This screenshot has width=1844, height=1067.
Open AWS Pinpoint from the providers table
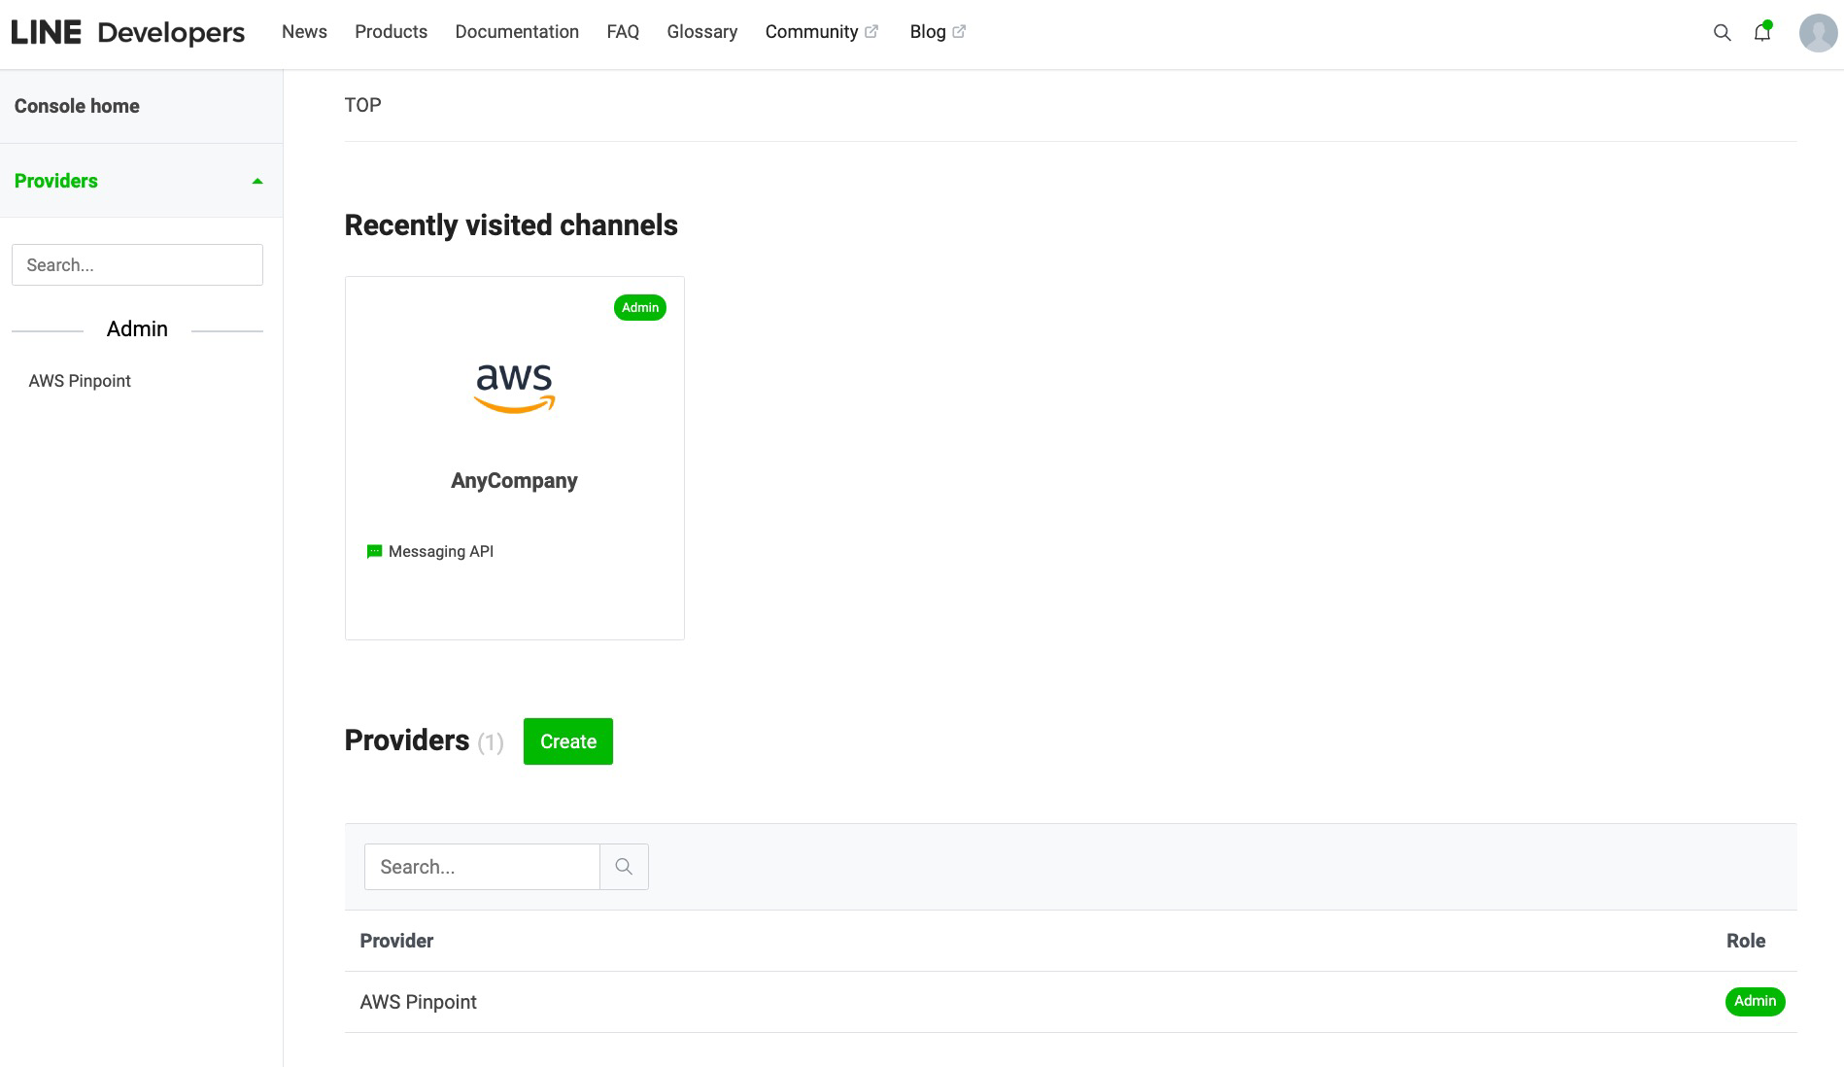pos(418,1002)
